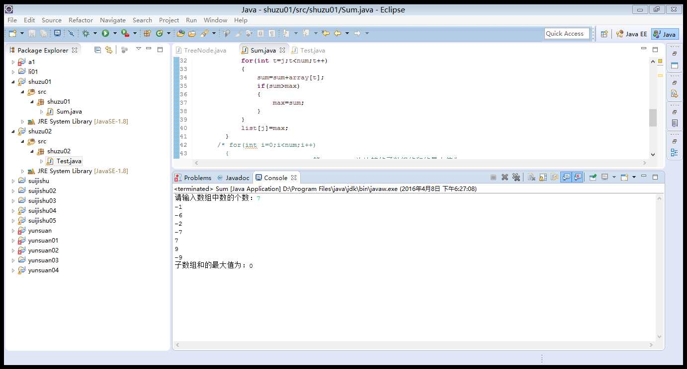Open the Project menu
This screenshot has width=687, height=369.
169,20
